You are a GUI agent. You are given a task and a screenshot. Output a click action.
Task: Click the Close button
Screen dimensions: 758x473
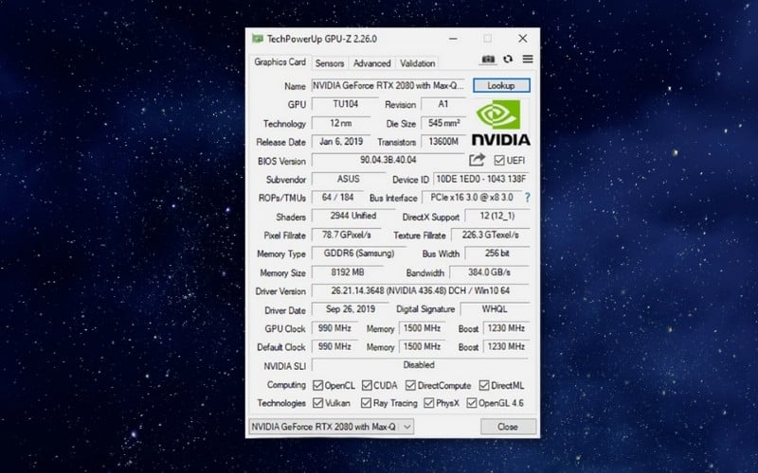click(x=508, y=427)
